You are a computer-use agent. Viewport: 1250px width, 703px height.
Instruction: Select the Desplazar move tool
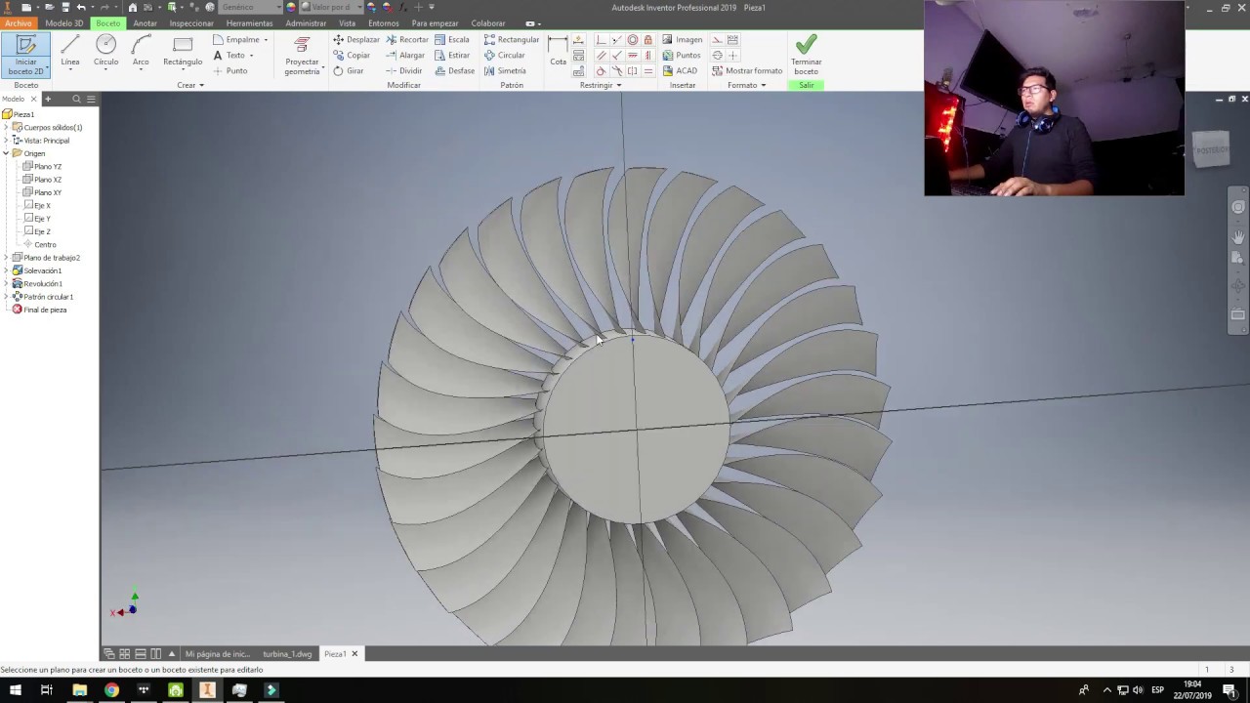tap(356, 40)
